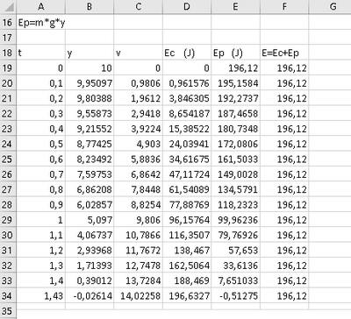Viewport: 351px width, 319px height.
Task: Select cell with value 34,61675
Action: (187, 159)
